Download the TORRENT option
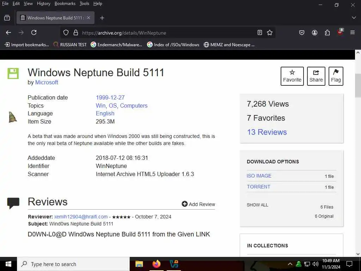 (258, 187)
